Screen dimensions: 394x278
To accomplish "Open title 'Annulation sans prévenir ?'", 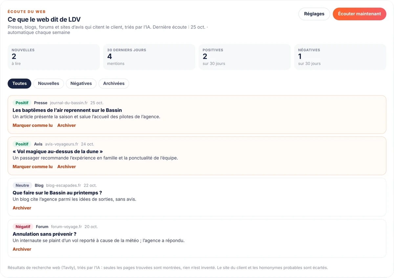I will pyautogui.click(x=45, y=234).
